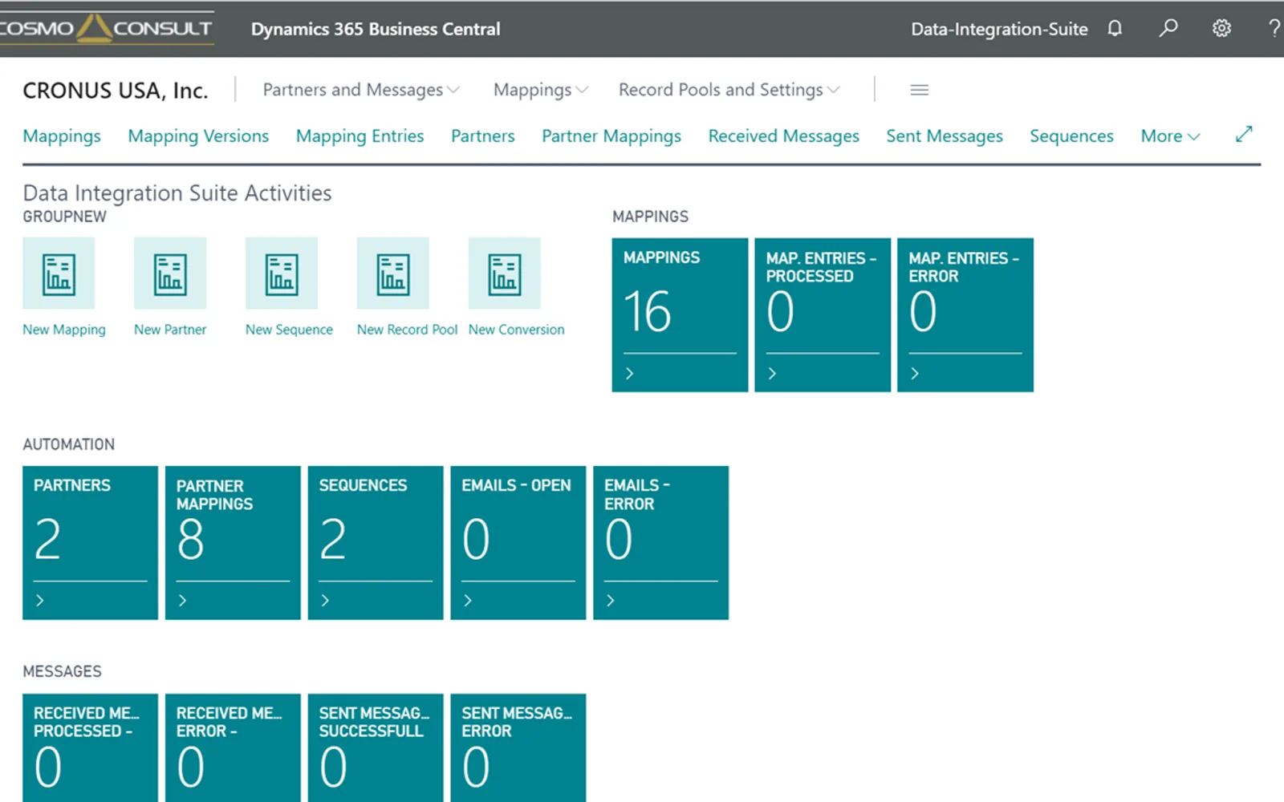Click the Data Integration Suite Activities heading
This screenshot has width=1284, height=802.
177,193
